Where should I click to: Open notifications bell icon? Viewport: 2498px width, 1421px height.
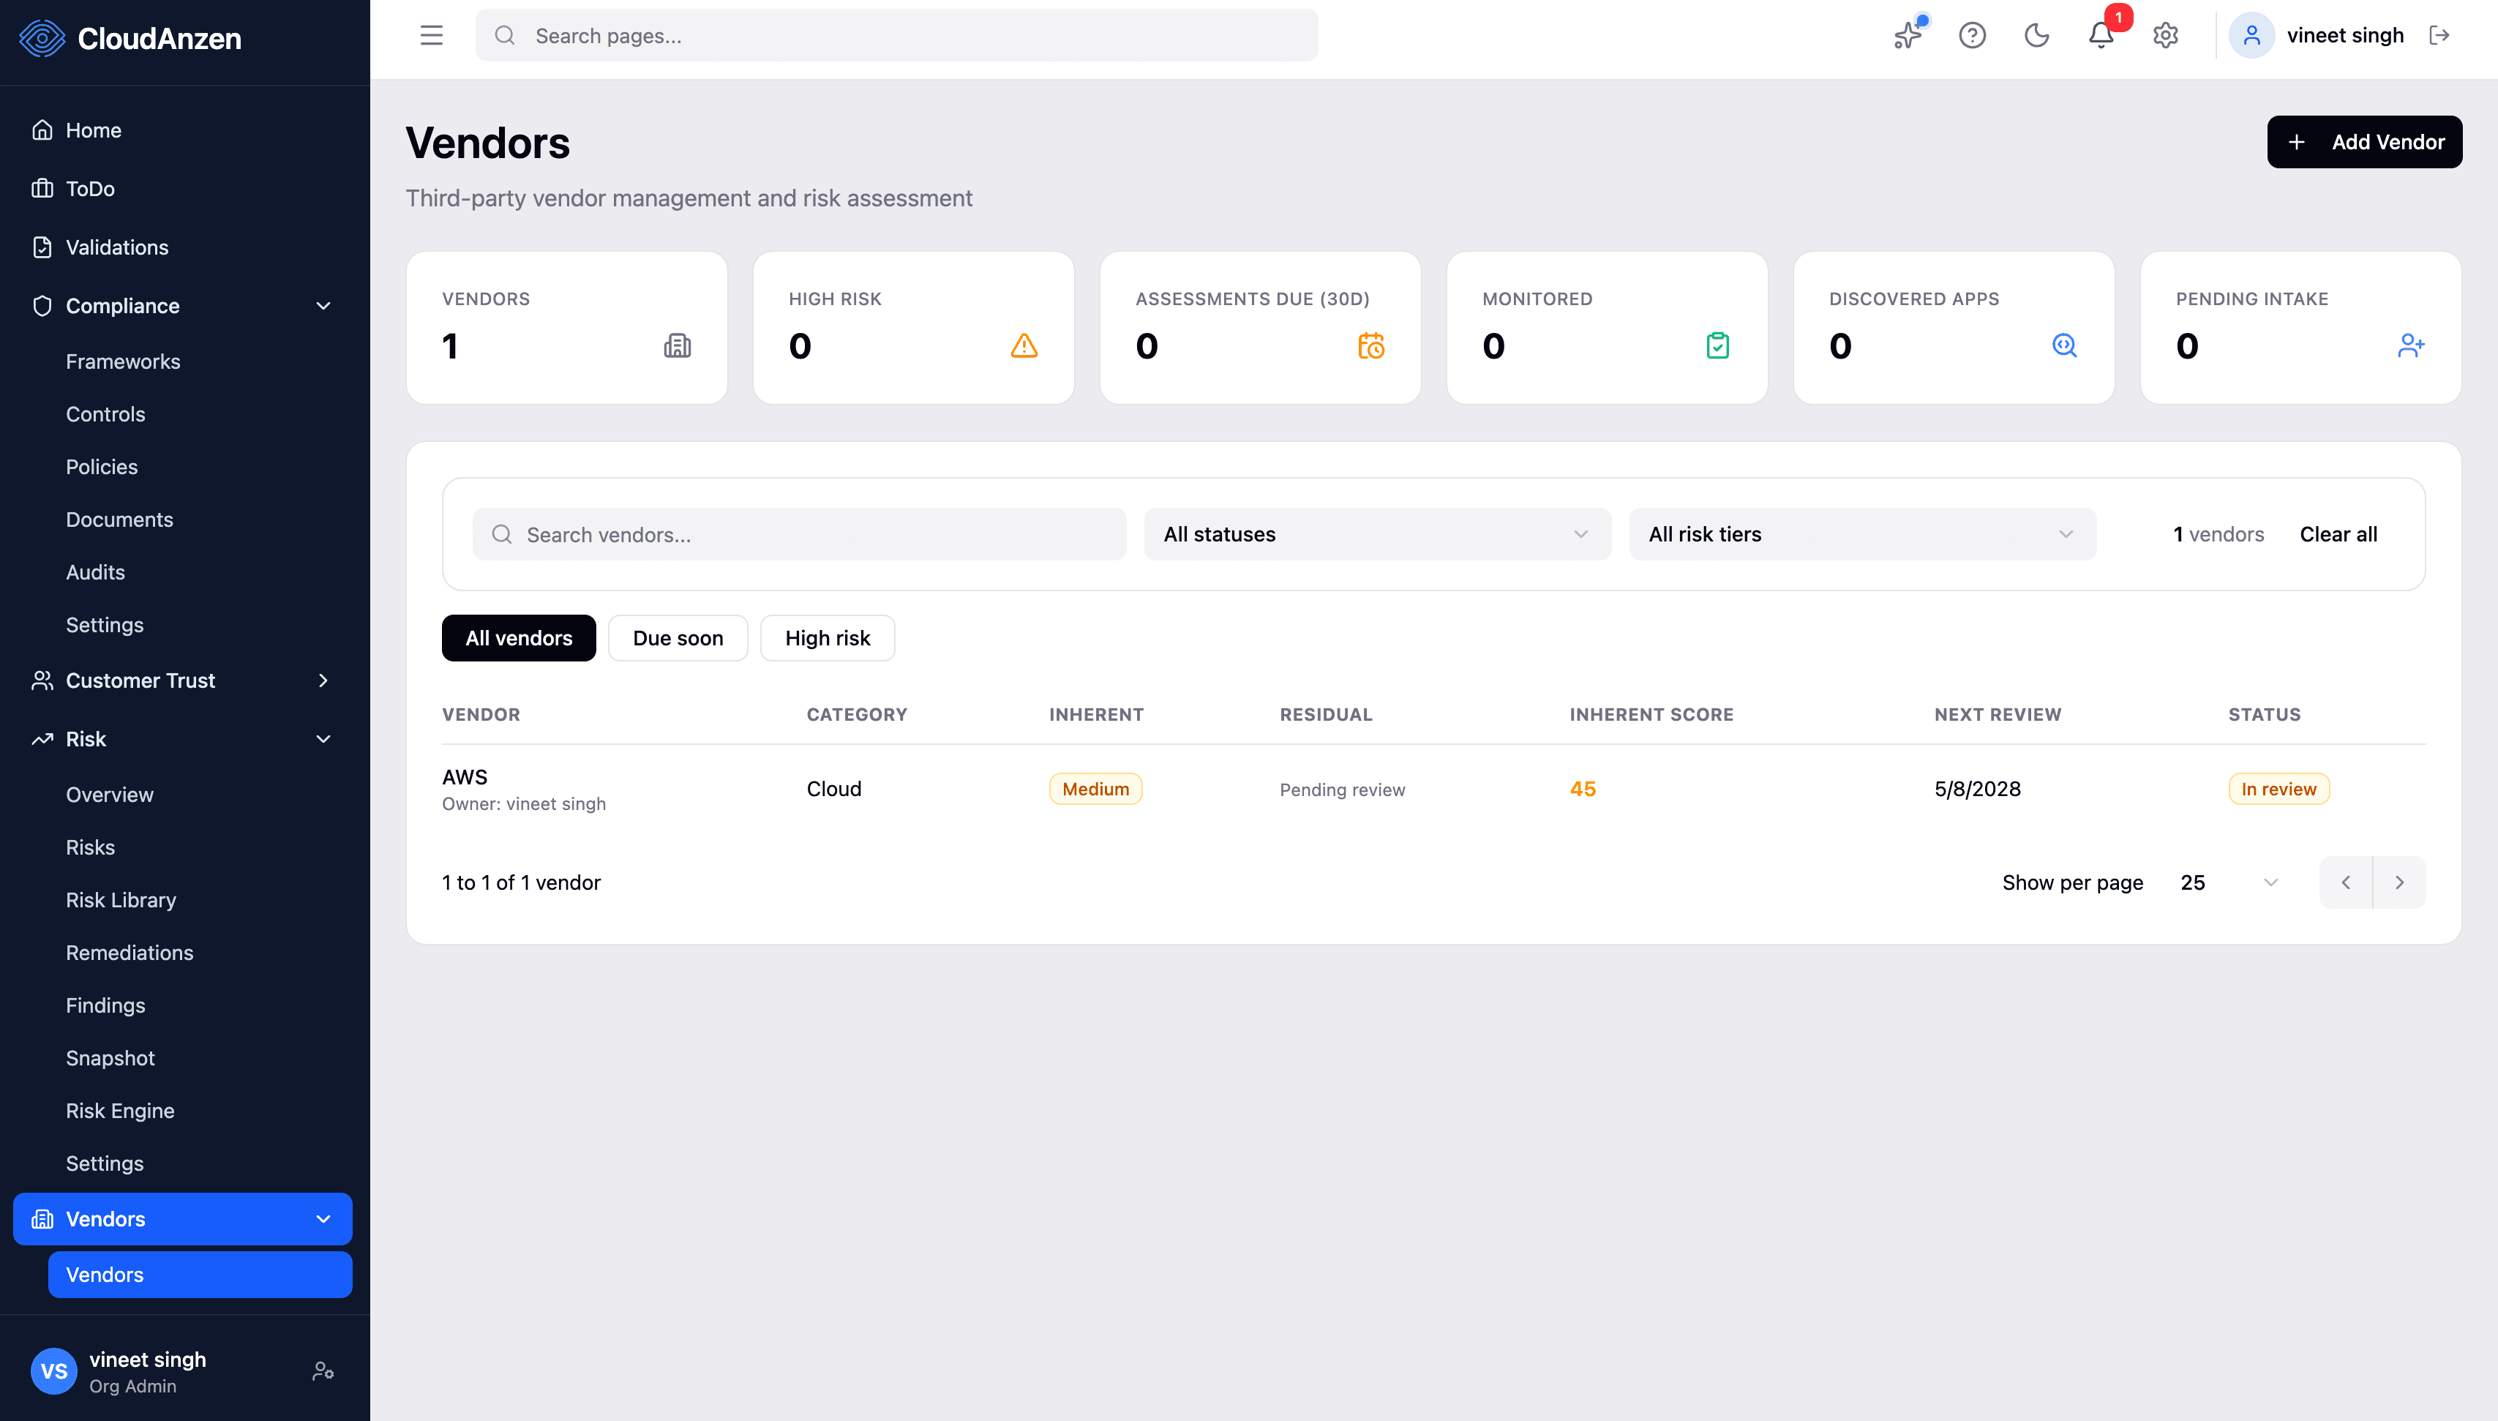(x=2101, y=36)
